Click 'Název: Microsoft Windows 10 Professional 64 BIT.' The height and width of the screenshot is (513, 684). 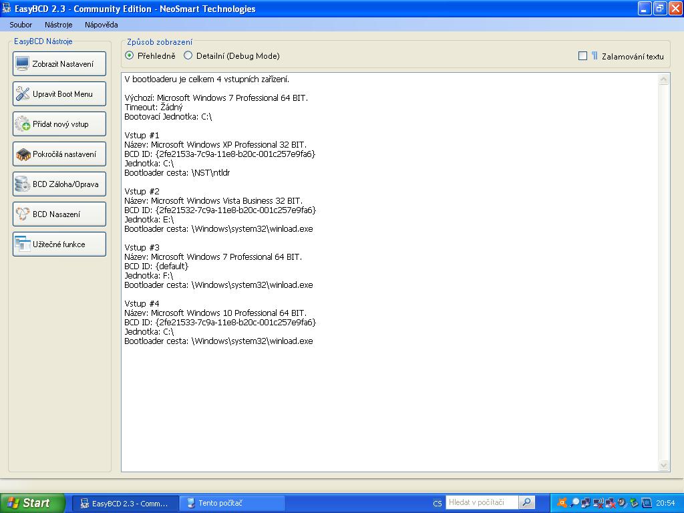[x=216, y=313]
